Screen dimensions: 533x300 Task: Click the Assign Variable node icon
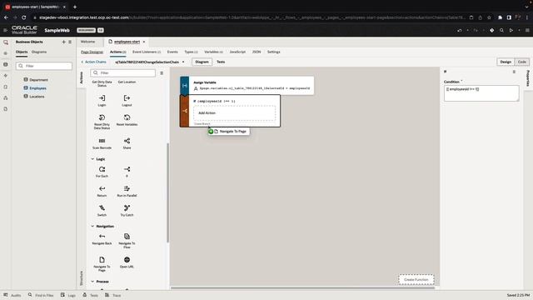(x=185, y=86)
